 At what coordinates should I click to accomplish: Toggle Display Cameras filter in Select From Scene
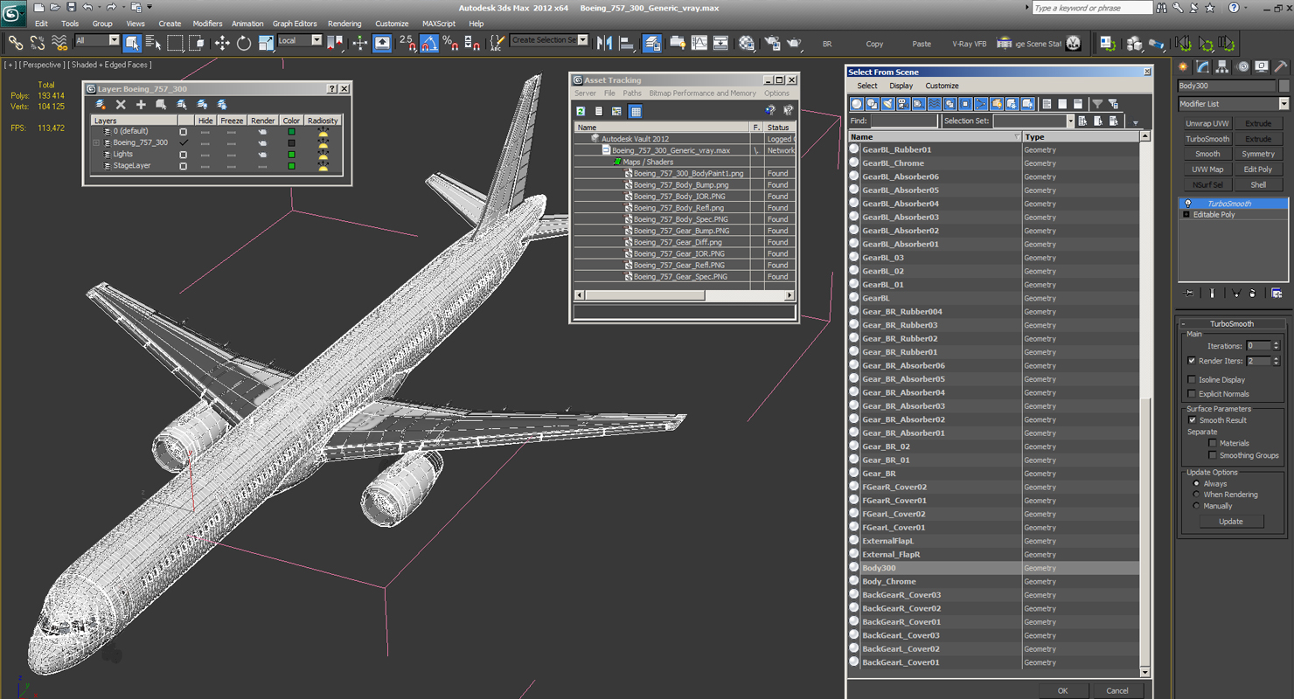click(903, 104)
